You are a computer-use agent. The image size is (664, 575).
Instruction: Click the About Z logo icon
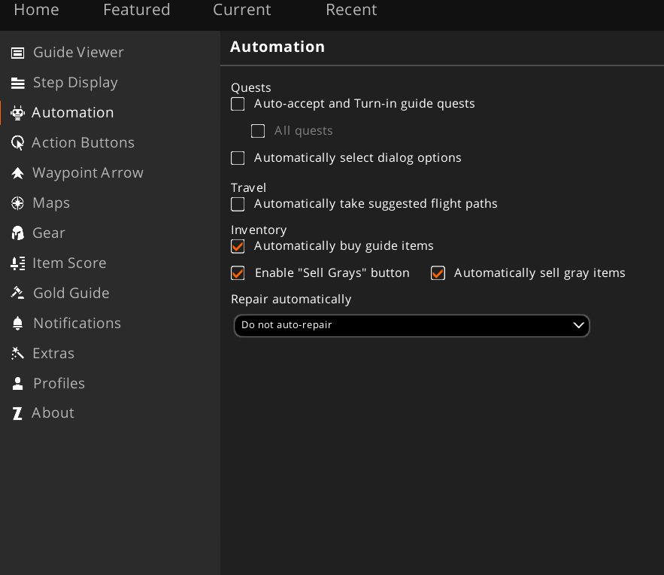[x=17, y=413]
